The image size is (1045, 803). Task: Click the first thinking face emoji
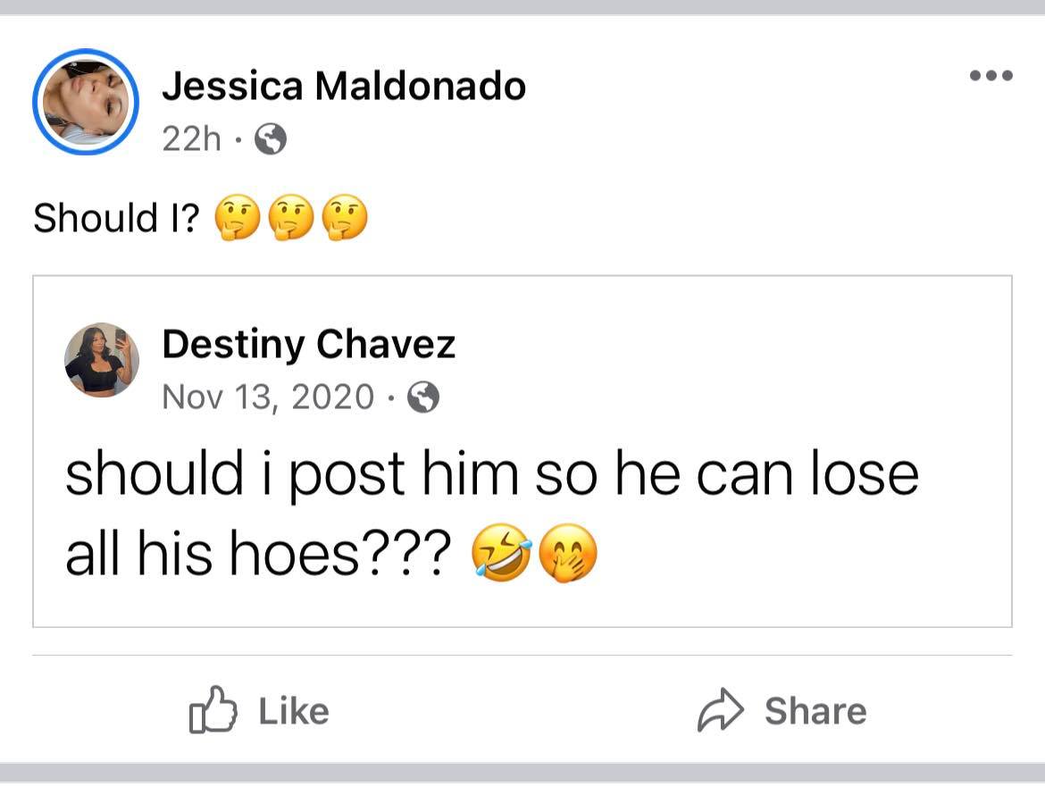pyautogui.click(x=237, y=219)
